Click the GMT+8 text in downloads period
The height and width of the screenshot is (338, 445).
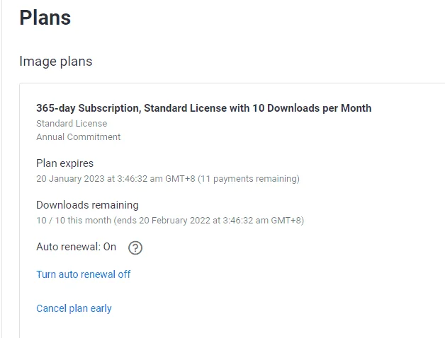click(286, 221)
